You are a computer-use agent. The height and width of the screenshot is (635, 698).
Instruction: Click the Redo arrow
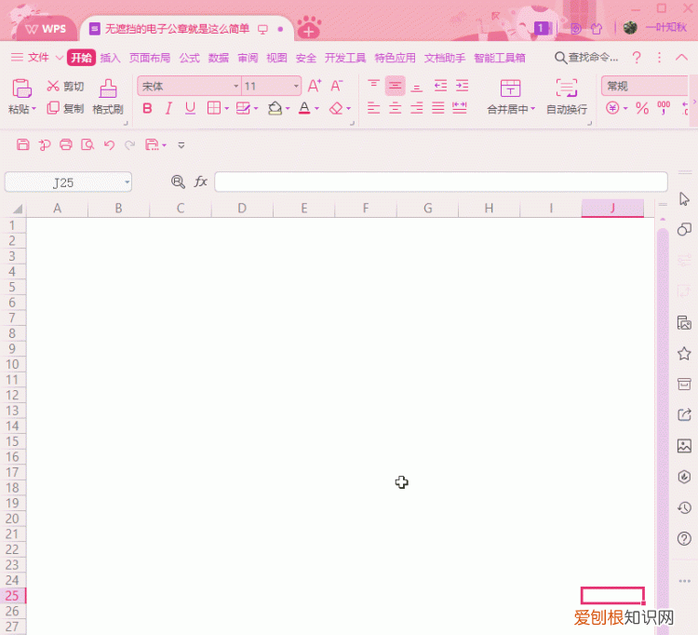tap(129, 144)
